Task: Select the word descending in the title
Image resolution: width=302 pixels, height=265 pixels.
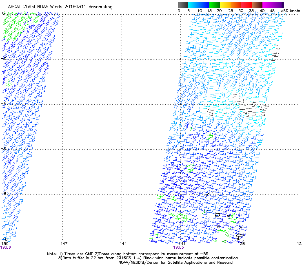Action: pyautogui.click(x=100, y=7)
